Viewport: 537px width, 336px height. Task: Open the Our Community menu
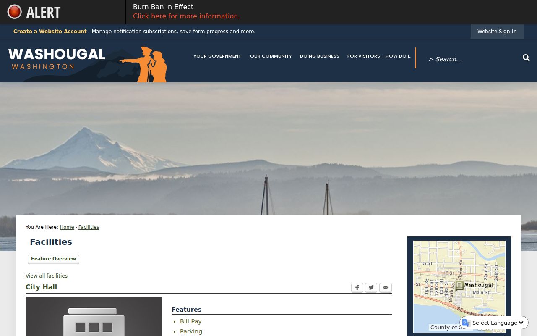pyautogui.click(x=271, y=56)
